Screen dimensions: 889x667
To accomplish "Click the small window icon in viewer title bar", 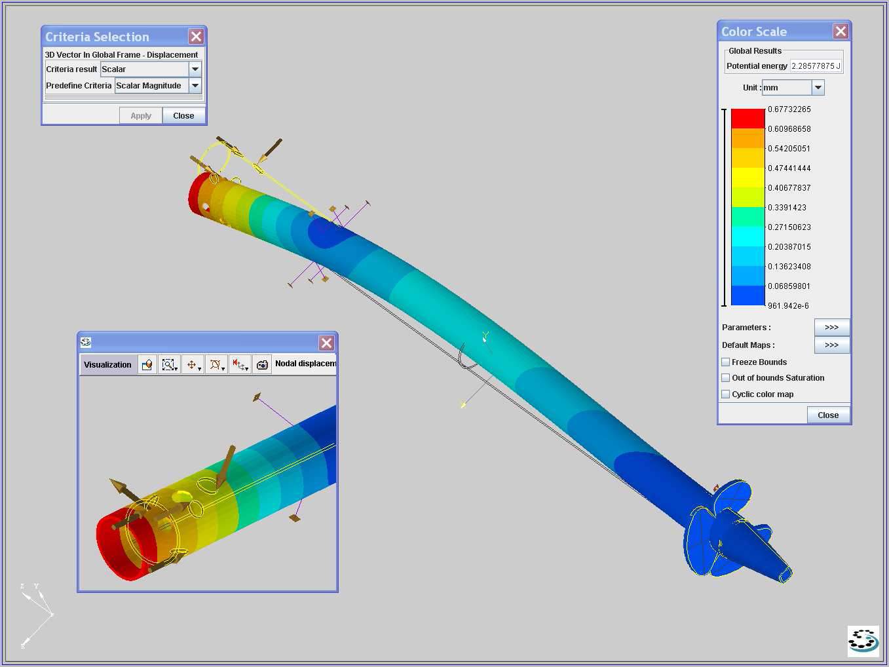I will [86, 342].
